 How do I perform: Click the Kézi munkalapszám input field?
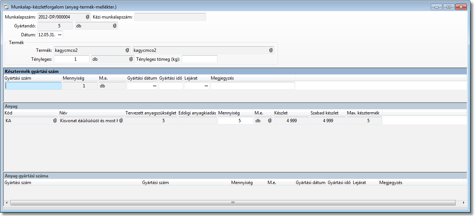170,17
